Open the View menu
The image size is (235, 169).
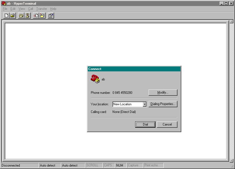(x=22, y=9)
